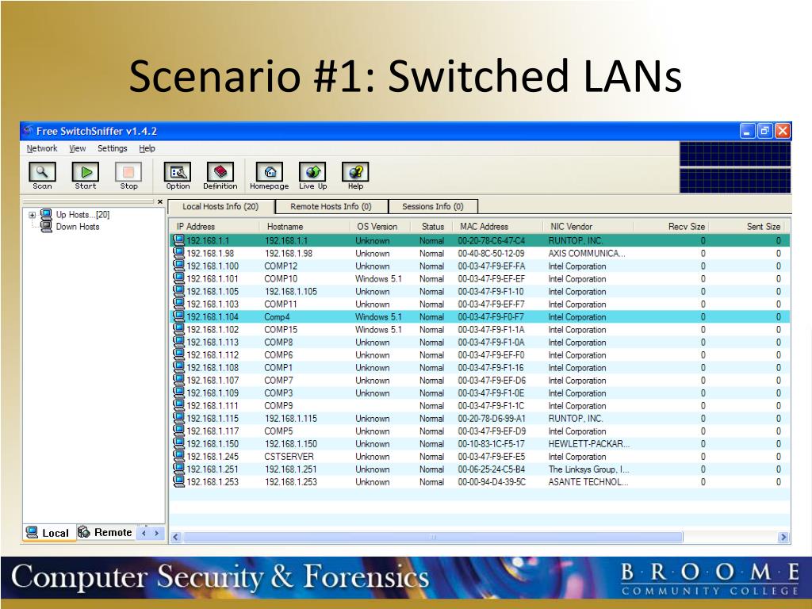This screenshot has width=812, height=609.
Task: Click host icon for 192.168.1.1 row
Action: tap(178, 239)
